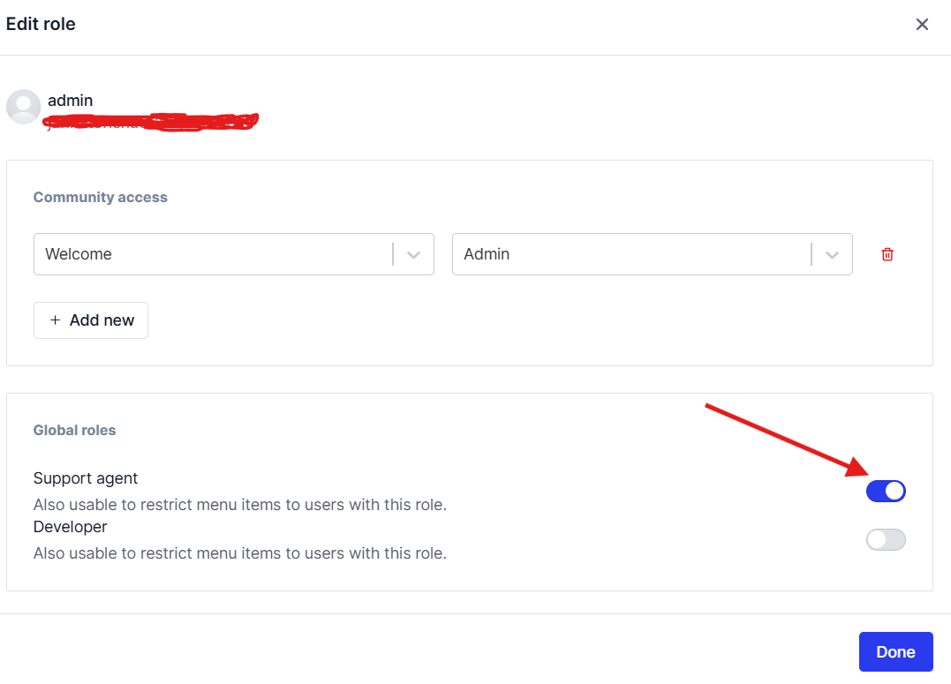Click the 'Global roles' heading
The height and width of the screenshot is (684, 951).
click(74, 430)
